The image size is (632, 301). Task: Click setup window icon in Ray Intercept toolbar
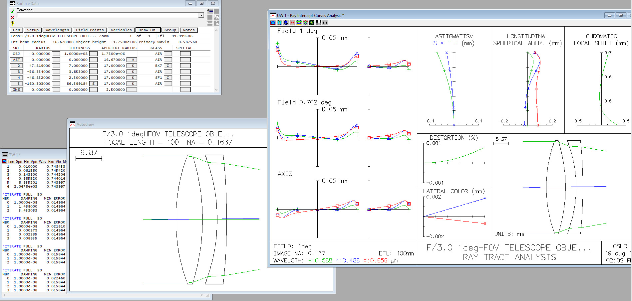(273, 23)
